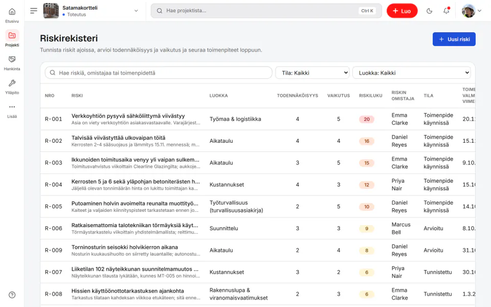Click risk score badge 20
The height and width of the screenshot is (307, 491).
[367, 119]
